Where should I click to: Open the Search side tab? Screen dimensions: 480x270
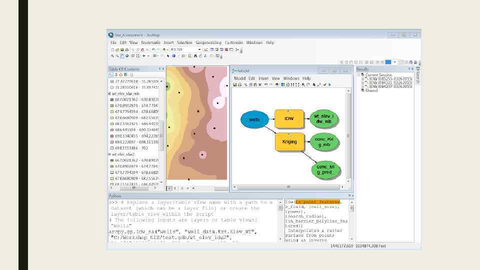(x=418, y=76)
